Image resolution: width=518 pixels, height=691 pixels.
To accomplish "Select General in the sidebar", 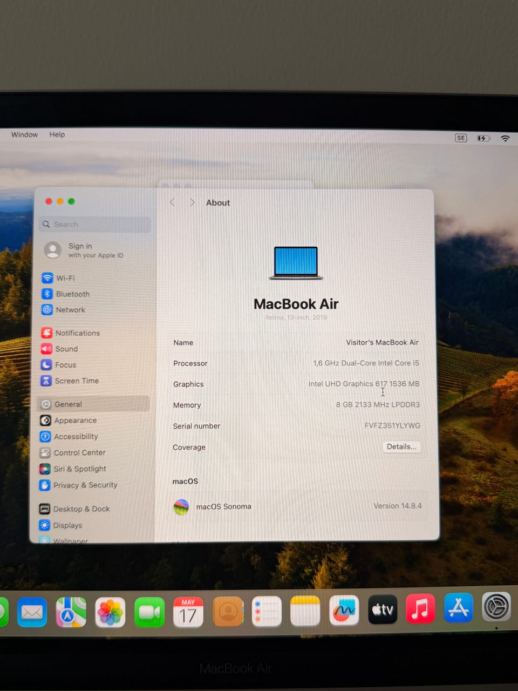I will (x=94, y=404).
